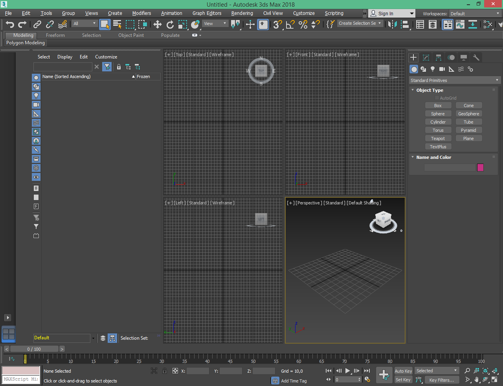Open the Sign In dropdown
Screen dimensions: 503x386
tap(391, 13)
